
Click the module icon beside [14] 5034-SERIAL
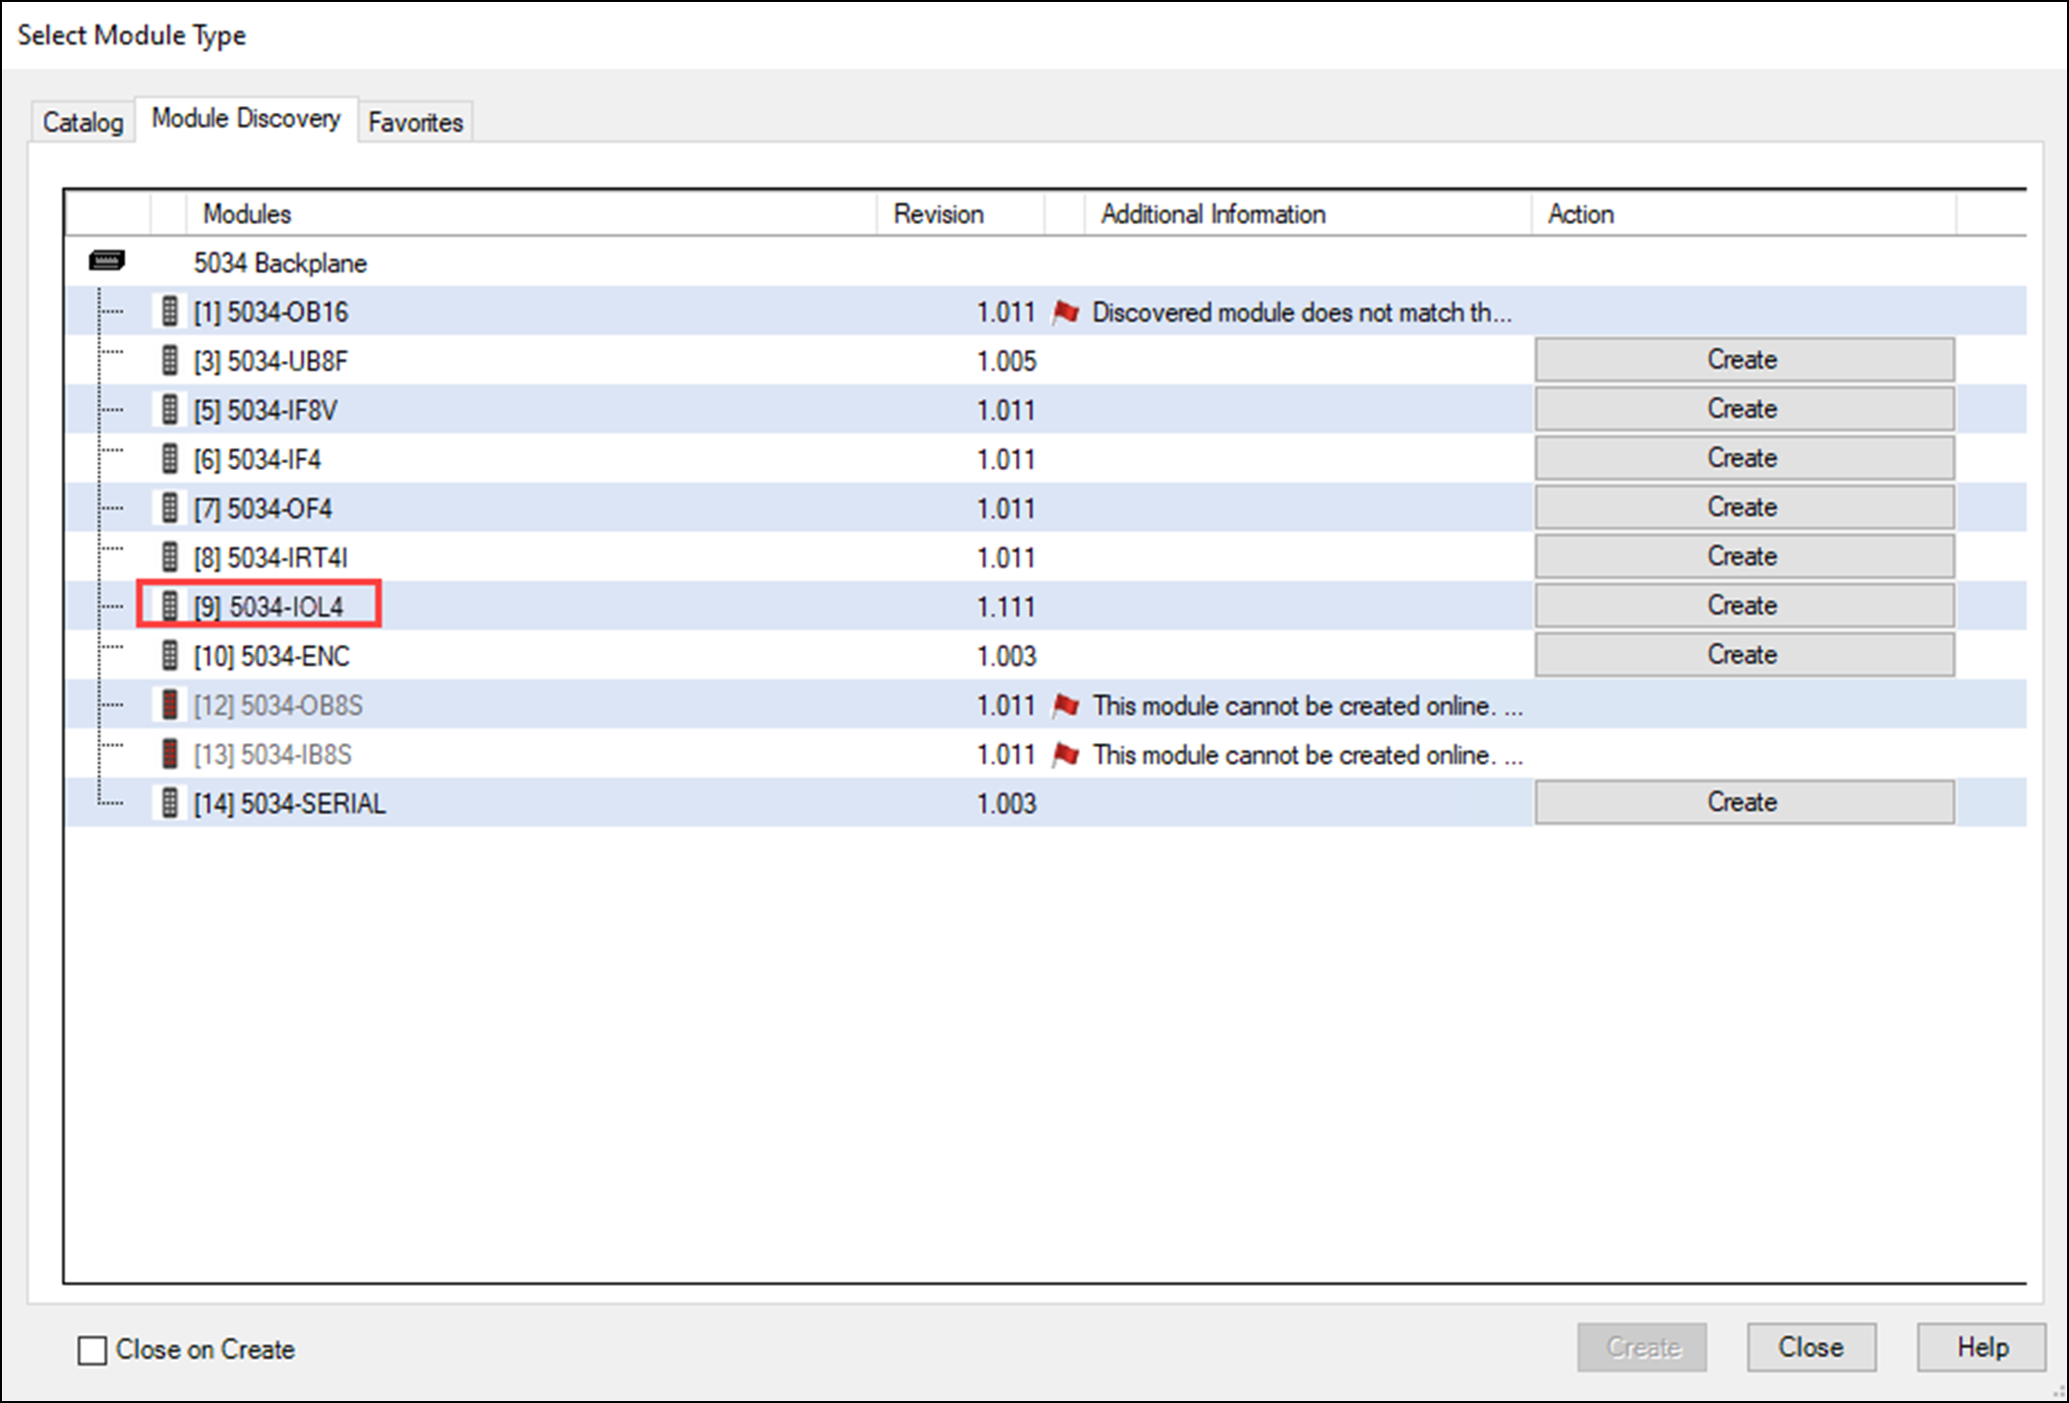point(170,803)
